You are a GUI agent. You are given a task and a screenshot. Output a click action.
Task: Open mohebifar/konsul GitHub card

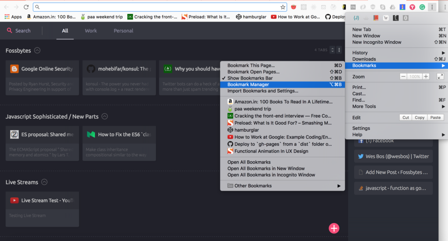pos(119,78)
